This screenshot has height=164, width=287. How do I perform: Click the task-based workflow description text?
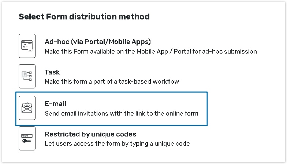pyautogui.click(x=112, y=81)
